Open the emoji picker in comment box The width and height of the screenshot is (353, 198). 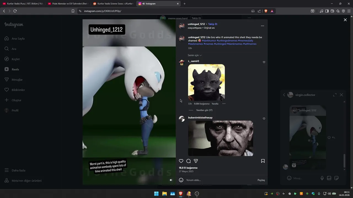[181, 180]
